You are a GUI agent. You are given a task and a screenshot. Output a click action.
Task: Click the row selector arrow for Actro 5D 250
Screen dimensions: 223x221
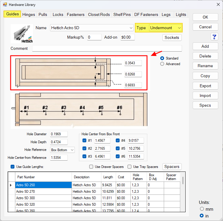pos(11,185)
